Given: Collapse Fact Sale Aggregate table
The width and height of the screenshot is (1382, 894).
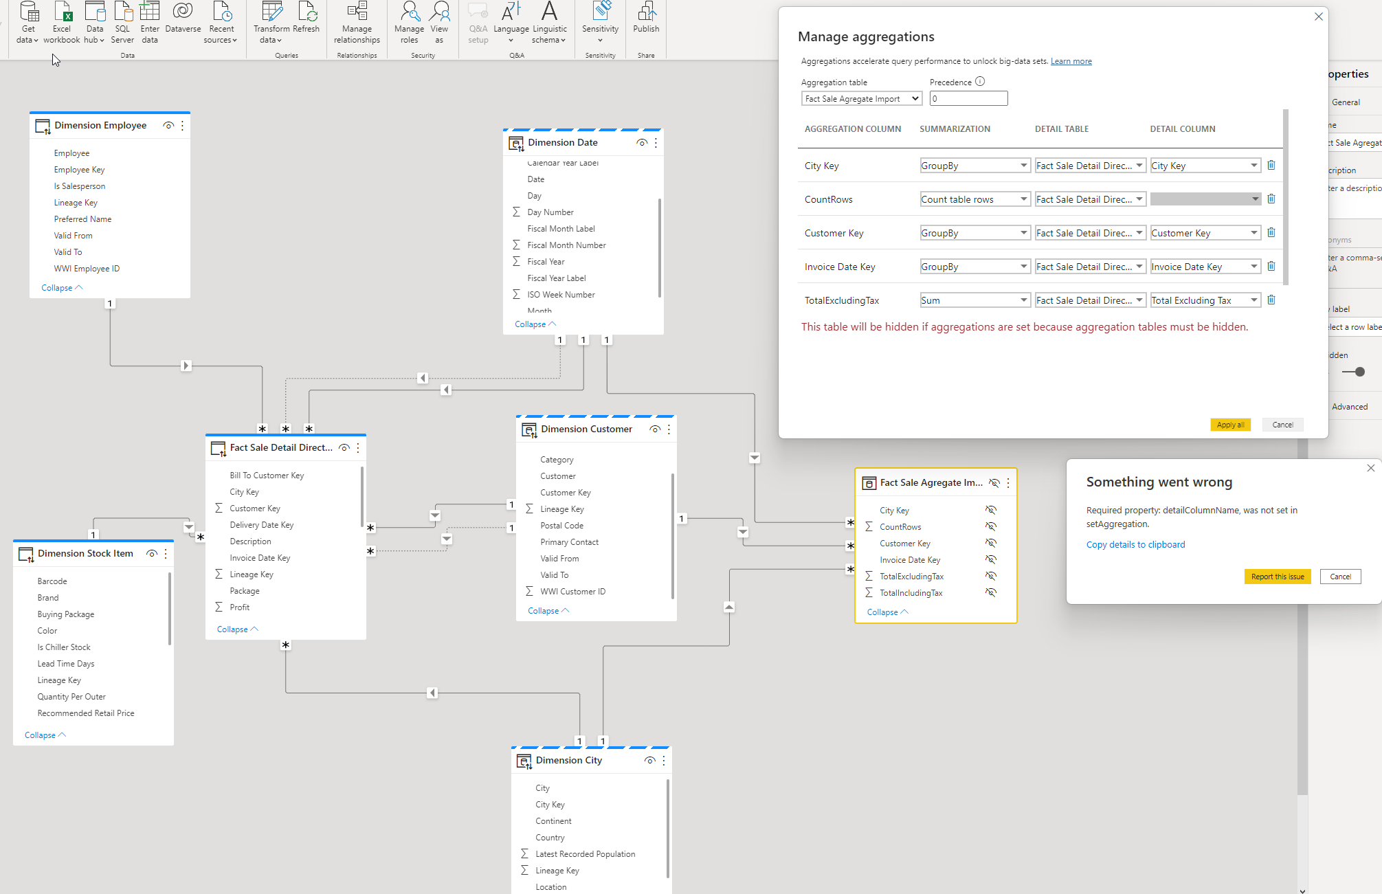Looking at the screenshot, I should [888, 612].
